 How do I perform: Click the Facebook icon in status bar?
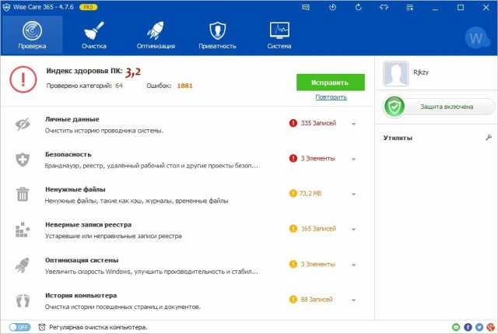pyautogui.click(x=468, y=327)
